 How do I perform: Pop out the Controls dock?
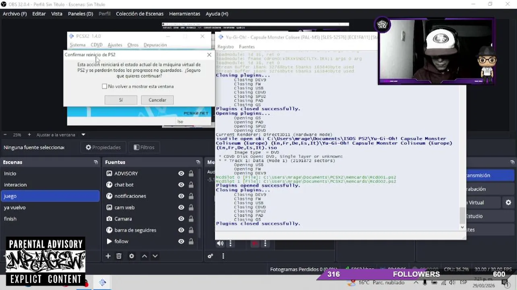point(512,162)
